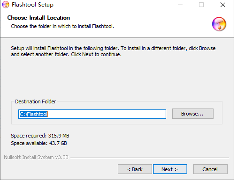
Task: Click the Nullsoft Install System v3.03 label
Action: [x=36, y=157]
